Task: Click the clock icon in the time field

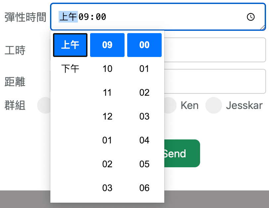Action: tap(251, 17)
